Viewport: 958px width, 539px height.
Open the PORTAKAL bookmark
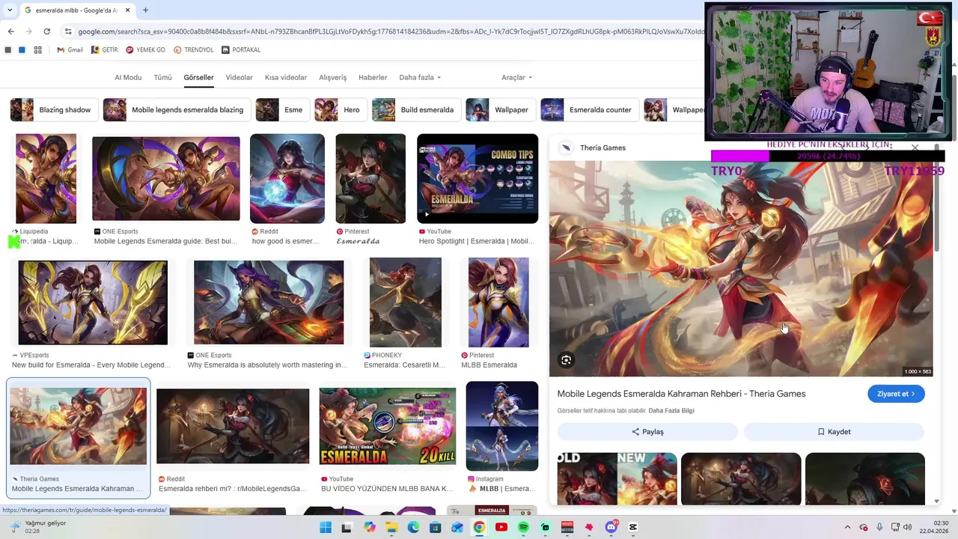pyautogui.click(x=241, y=50)
